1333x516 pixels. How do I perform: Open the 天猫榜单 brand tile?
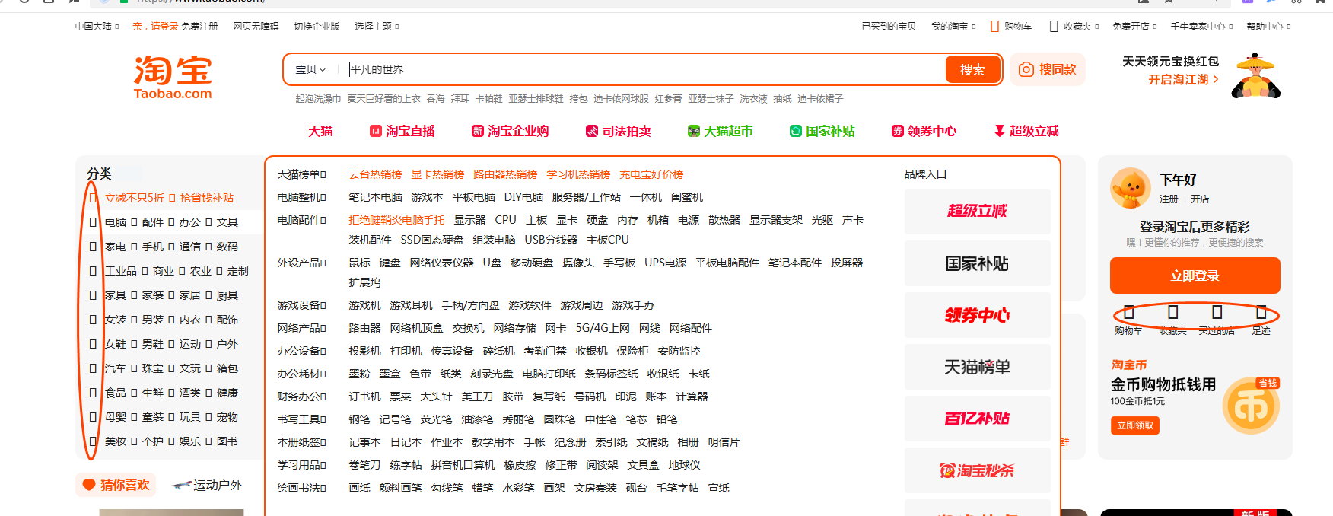coord(977,367)
